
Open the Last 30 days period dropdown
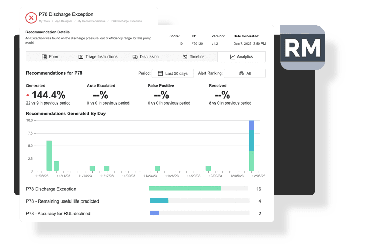click(173, 74)
